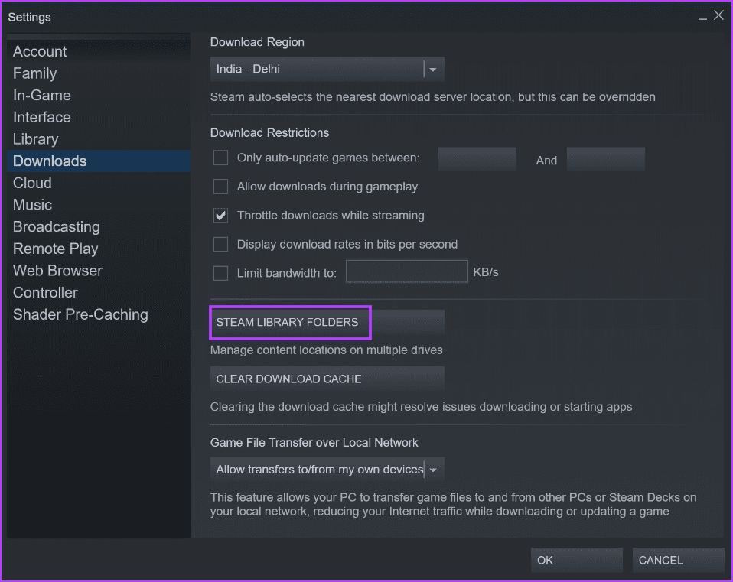Open the auto-update end time dropdown after And
The height and width of the screenshot is (582, 733).
606,159
